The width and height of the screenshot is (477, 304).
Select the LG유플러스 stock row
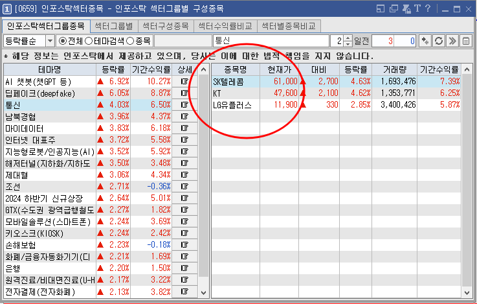(336, 105)
